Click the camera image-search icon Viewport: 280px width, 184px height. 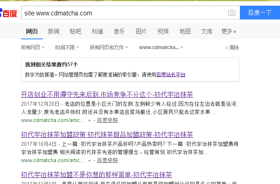click(232, 13)
